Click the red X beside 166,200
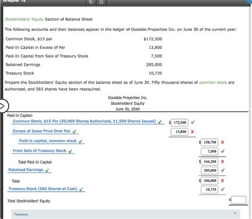 [222, 161]
